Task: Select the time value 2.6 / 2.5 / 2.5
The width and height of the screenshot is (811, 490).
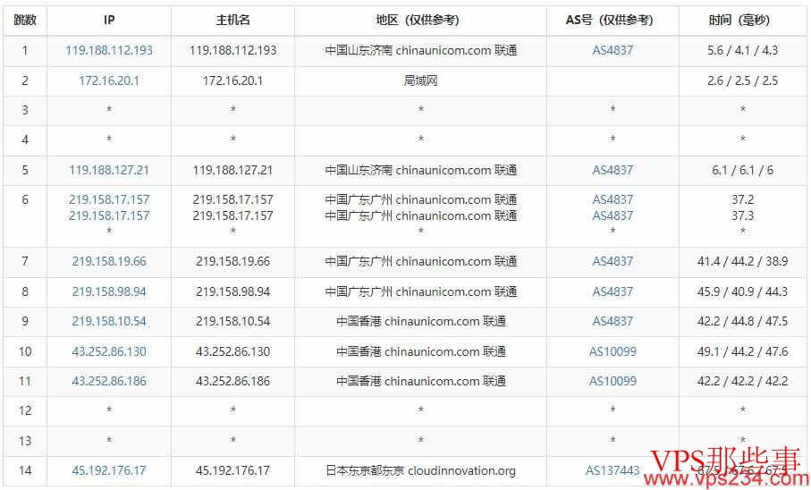Action: pyautogui.click(x=742, y=80)
